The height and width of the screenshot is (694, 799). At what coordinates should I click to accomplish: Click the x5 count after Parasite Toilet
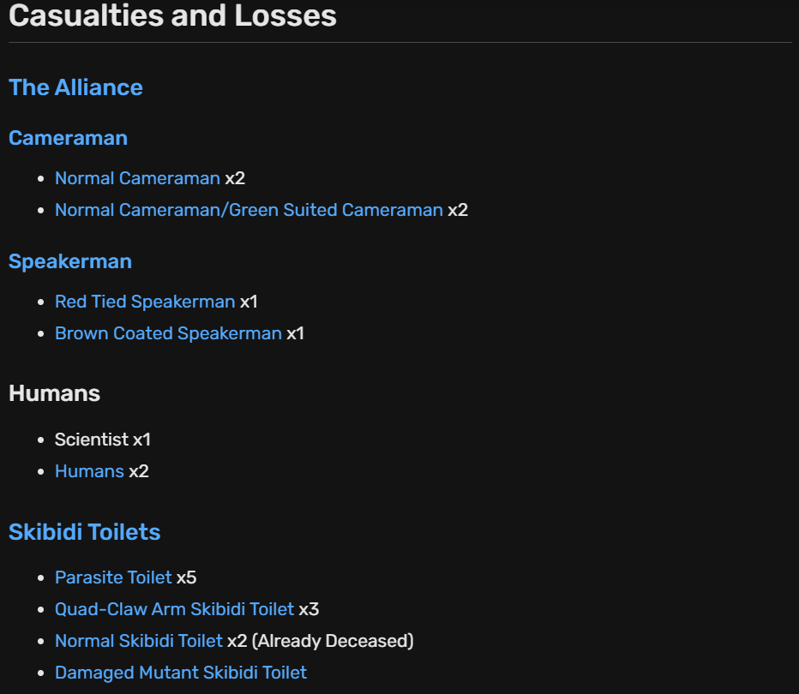coord(187,577)
